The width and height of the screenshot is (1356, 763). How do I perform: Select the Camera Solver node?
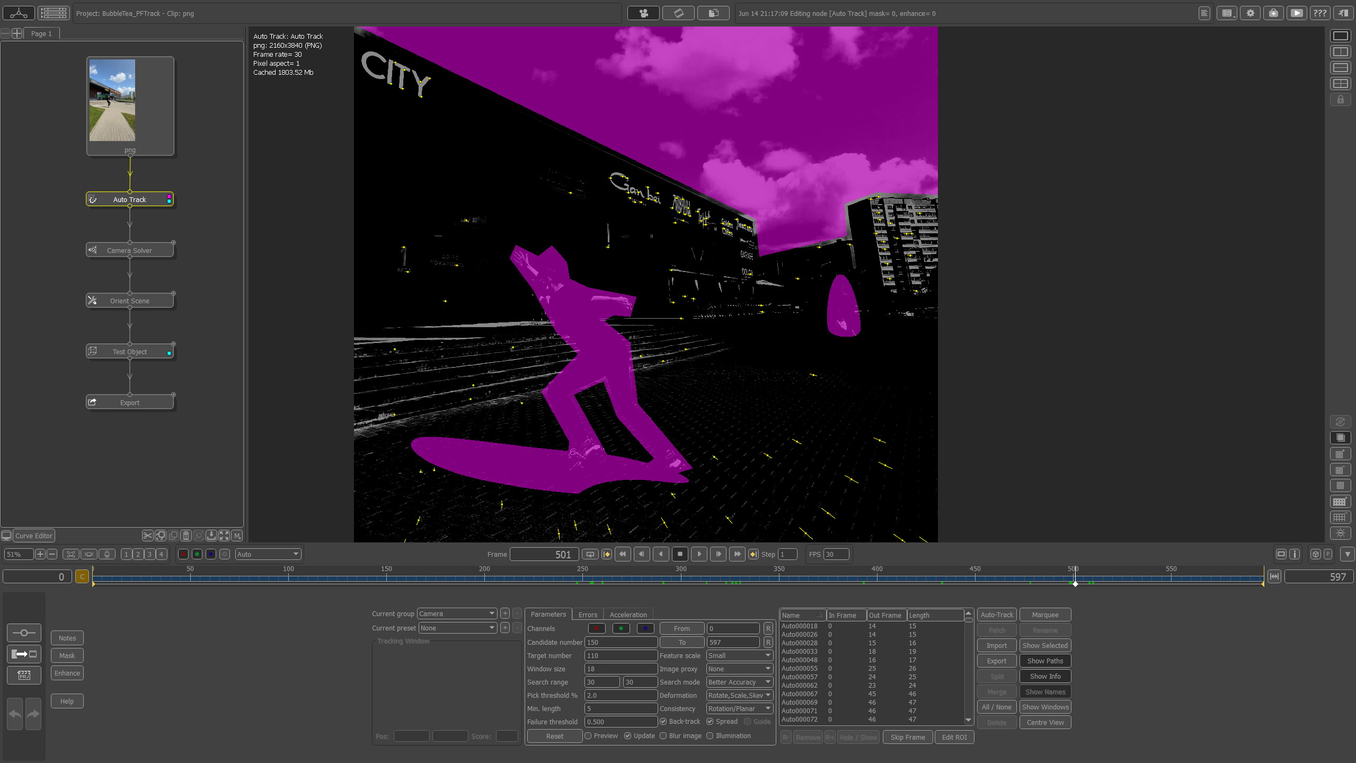point(130,250)
